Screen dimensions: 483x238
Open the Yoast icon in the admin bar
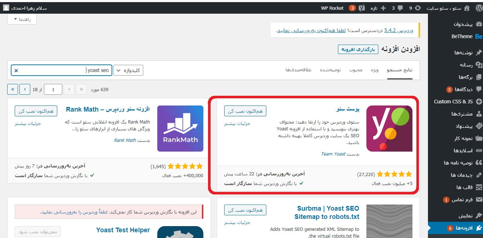362,8
